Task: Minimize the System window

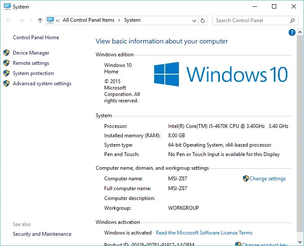Action: point(255,6)
